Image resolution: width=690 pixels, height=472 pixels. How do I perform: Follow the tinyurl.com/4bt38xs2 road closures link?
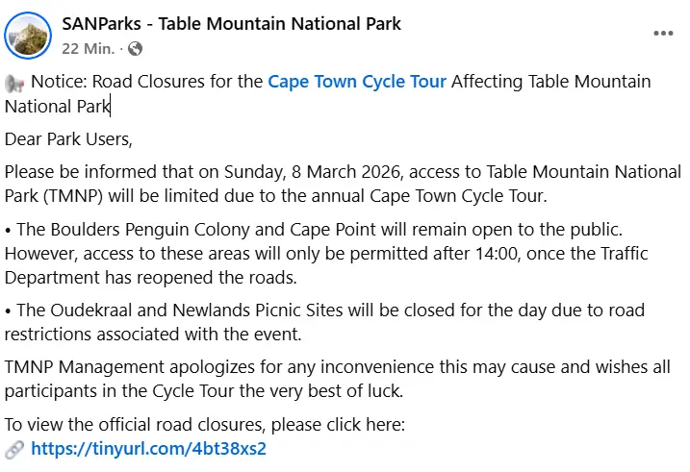tap(149, 449)
